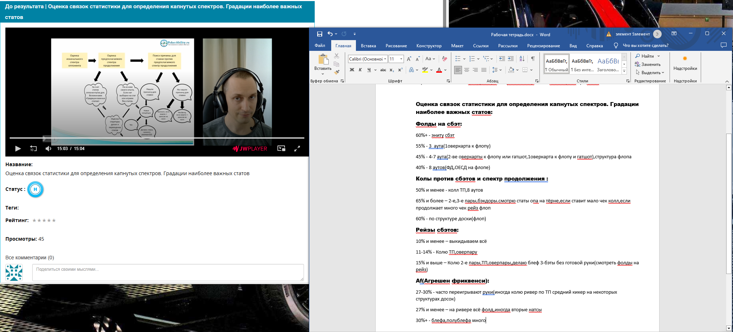733x332 pixels.
Task: Toggle italic К formatting
Action: [x=360, y=70]
